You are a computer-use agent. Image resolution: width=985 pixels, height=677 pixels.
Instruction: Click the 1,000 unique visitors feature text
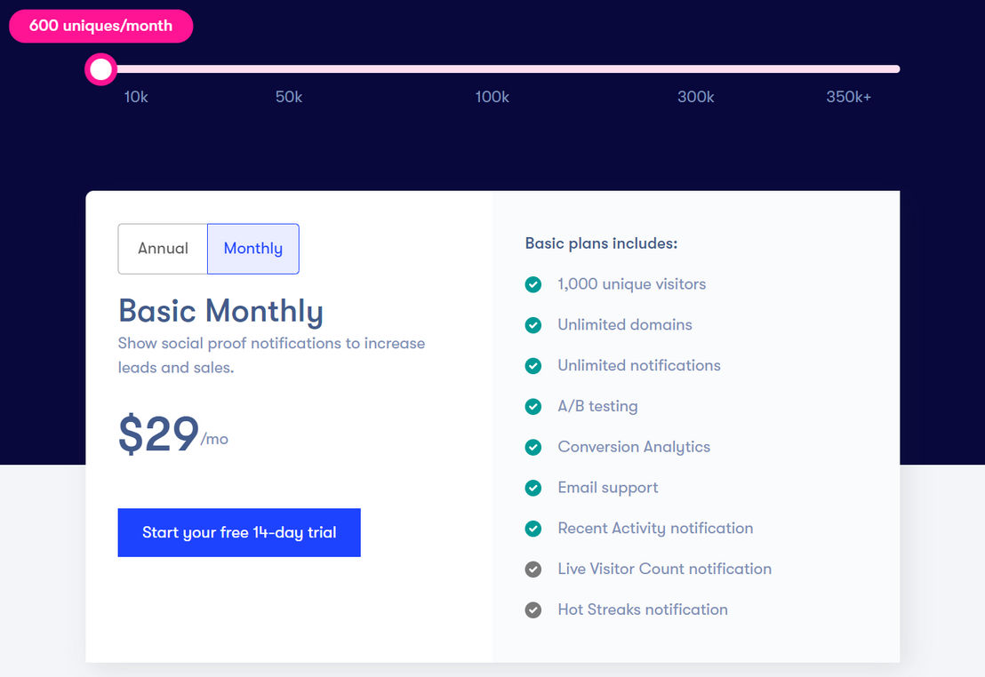[632, 284]
